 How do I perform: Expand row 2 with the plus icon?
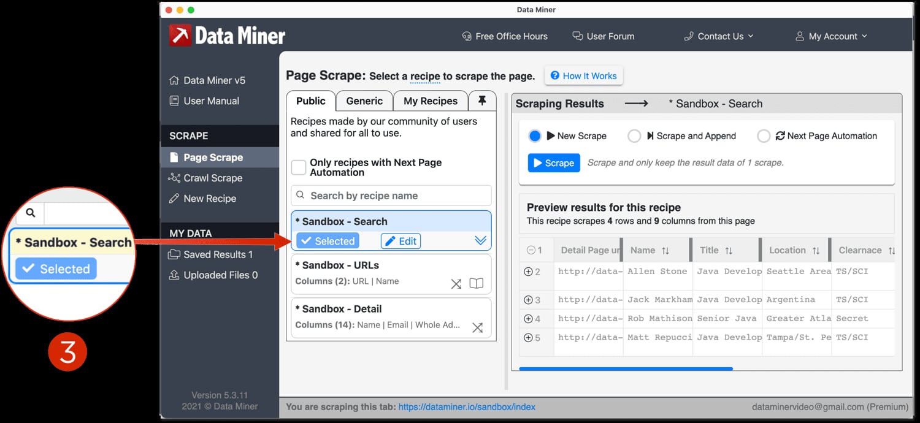[528, 272]
